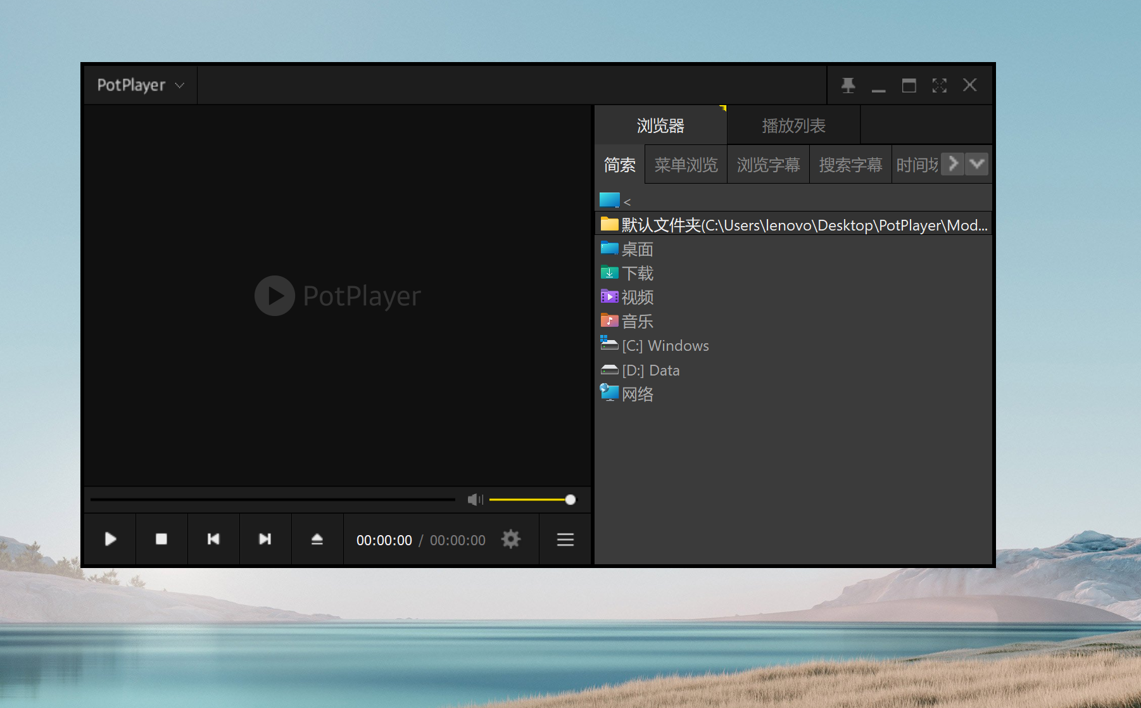This screenshot has width=1141, height=708.
Task: Switch to fullscreen mode icon
Action: 939,85
